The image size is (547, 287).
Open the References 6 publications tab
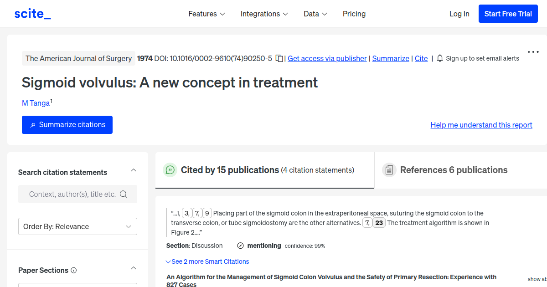tap(454, 169)
